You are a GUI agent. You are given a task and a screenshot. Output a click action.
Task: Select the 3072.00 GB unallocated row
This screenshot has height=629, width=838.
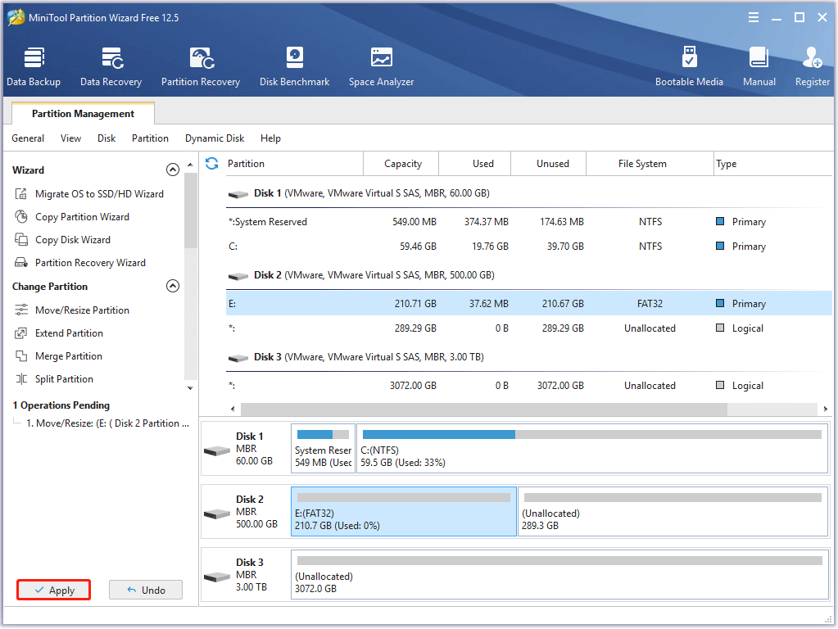coord(529,385)
